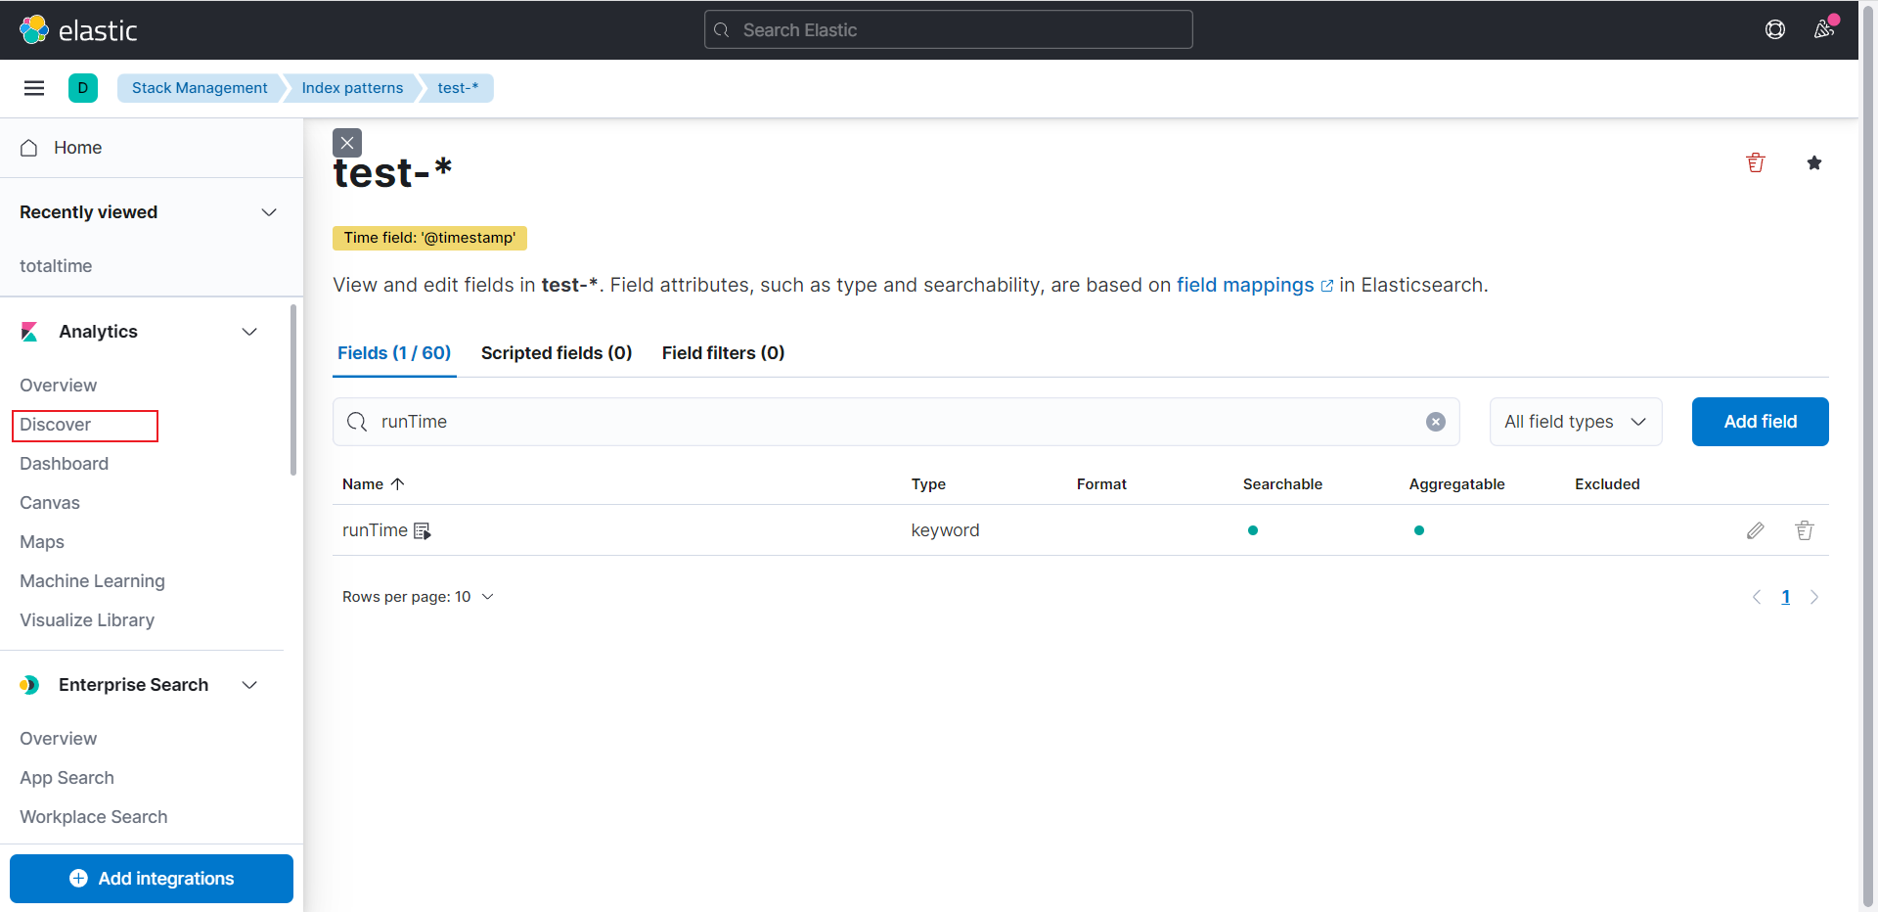Click the Enterprise Search logo icon
Viewport: 1878px width, 912px height.
pyautogui.click(x=29, y=685)
